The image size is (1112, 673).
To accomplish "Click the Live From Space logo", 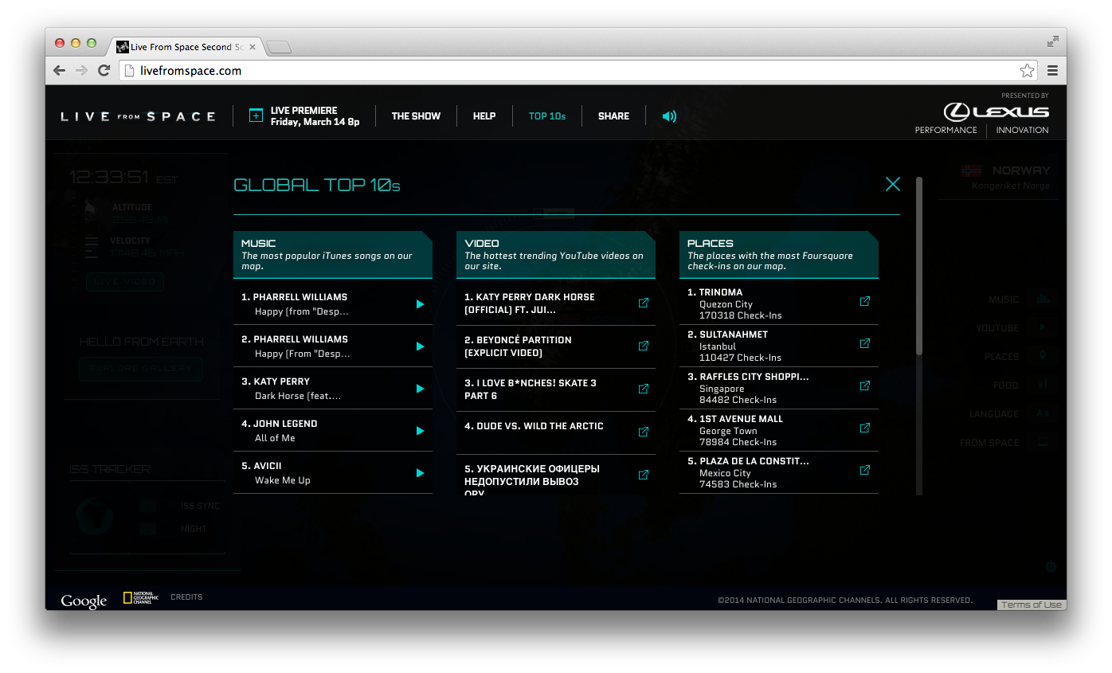I will 138,116.
